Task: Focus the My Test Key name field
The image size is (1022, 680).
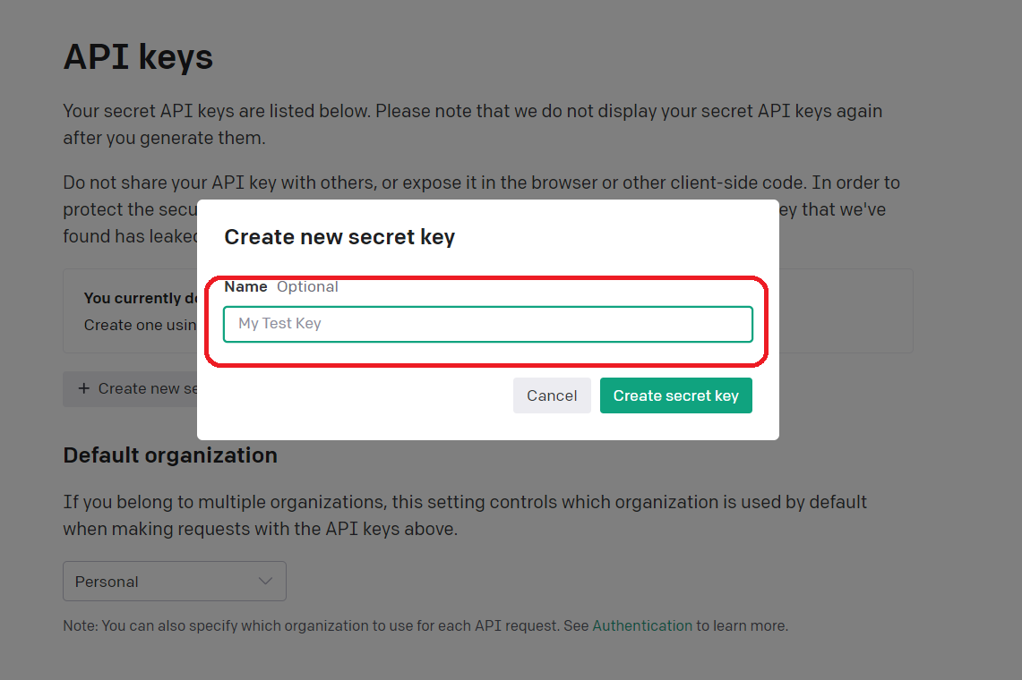Action: click(487, 324)
